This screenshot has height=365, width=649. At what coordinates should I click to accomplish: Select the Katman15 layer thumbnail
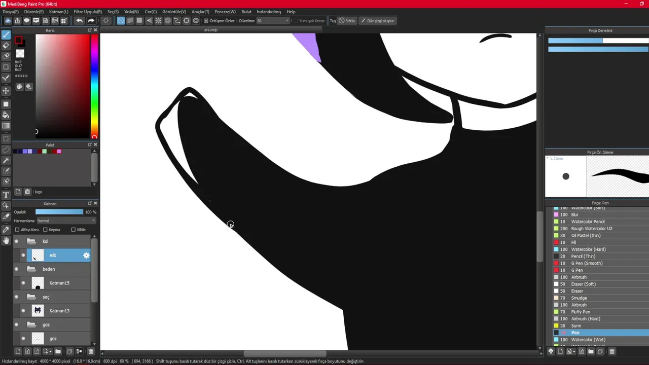[38, 283]
